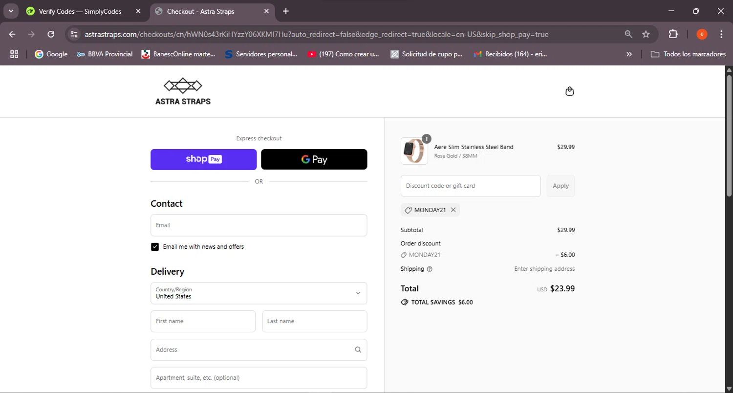Click the Apartment, suite field

pyautogui.click(x=259, y=378)
